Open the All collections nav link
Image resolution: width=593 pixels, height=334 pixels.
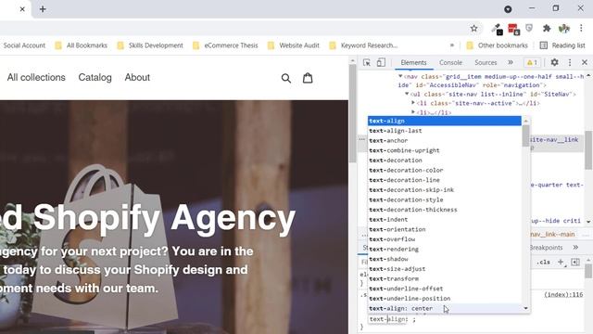coord(36,77)
